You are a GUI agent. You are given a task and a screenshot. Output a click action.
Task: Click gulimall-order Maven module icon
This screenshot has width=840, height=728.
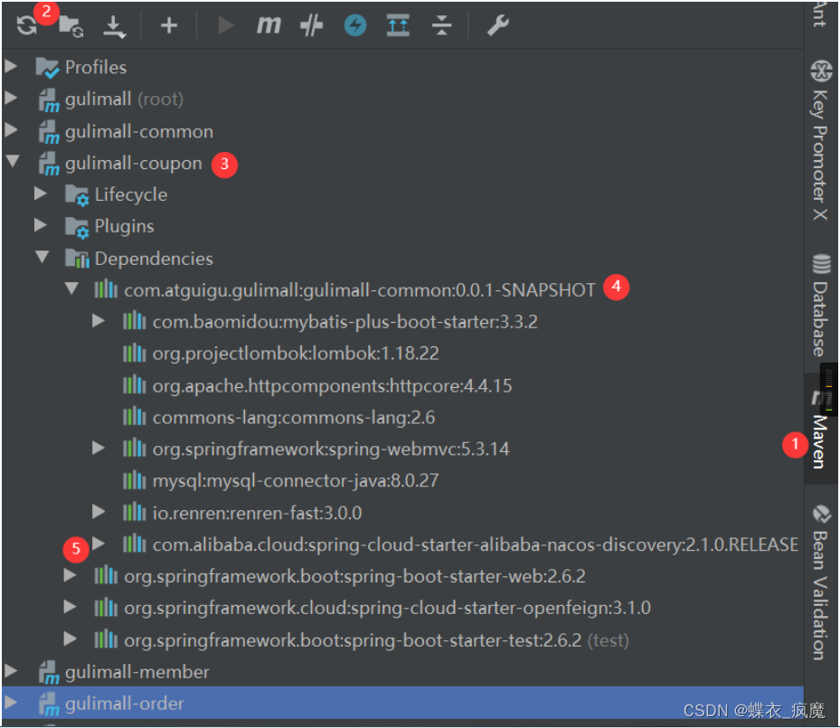pyautogui.click(x=49, y=704)
